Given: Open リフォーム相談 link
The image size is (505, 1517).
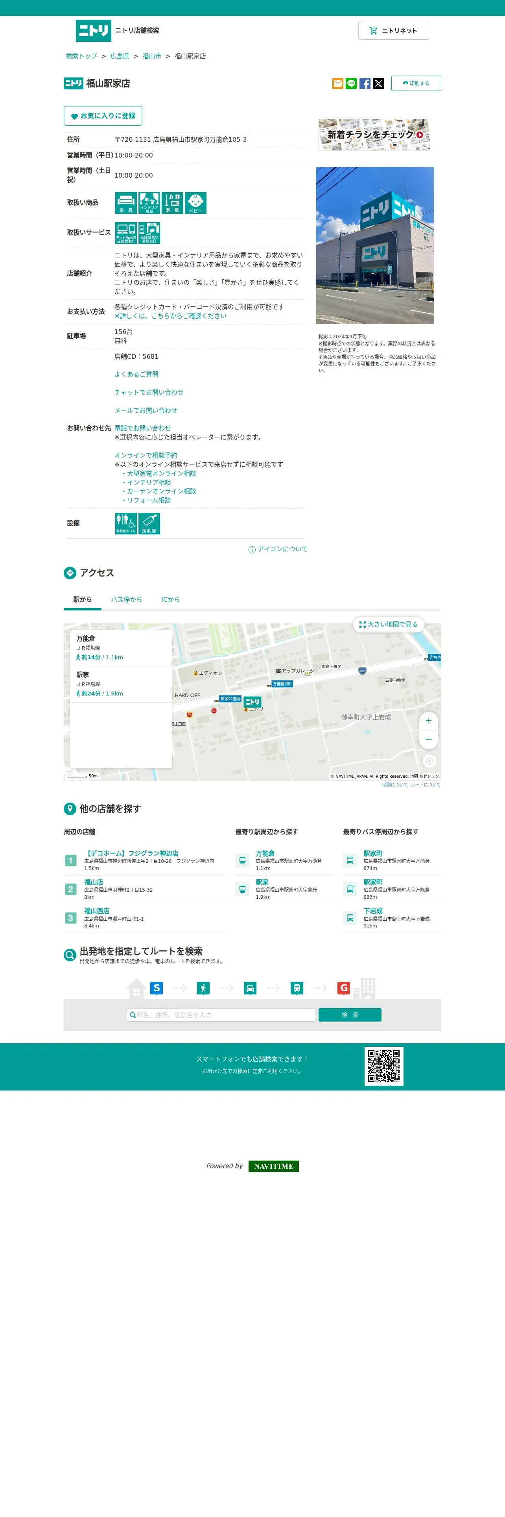Looking at the screenshot, I should click(x=149, y=500).
